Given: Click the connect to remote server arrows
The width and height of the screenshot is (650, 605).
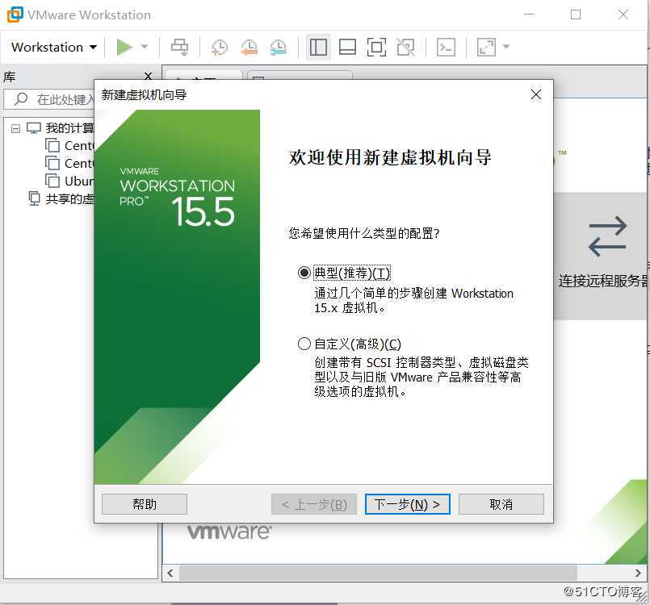Looking at the screenshot, I should point(607,236).
